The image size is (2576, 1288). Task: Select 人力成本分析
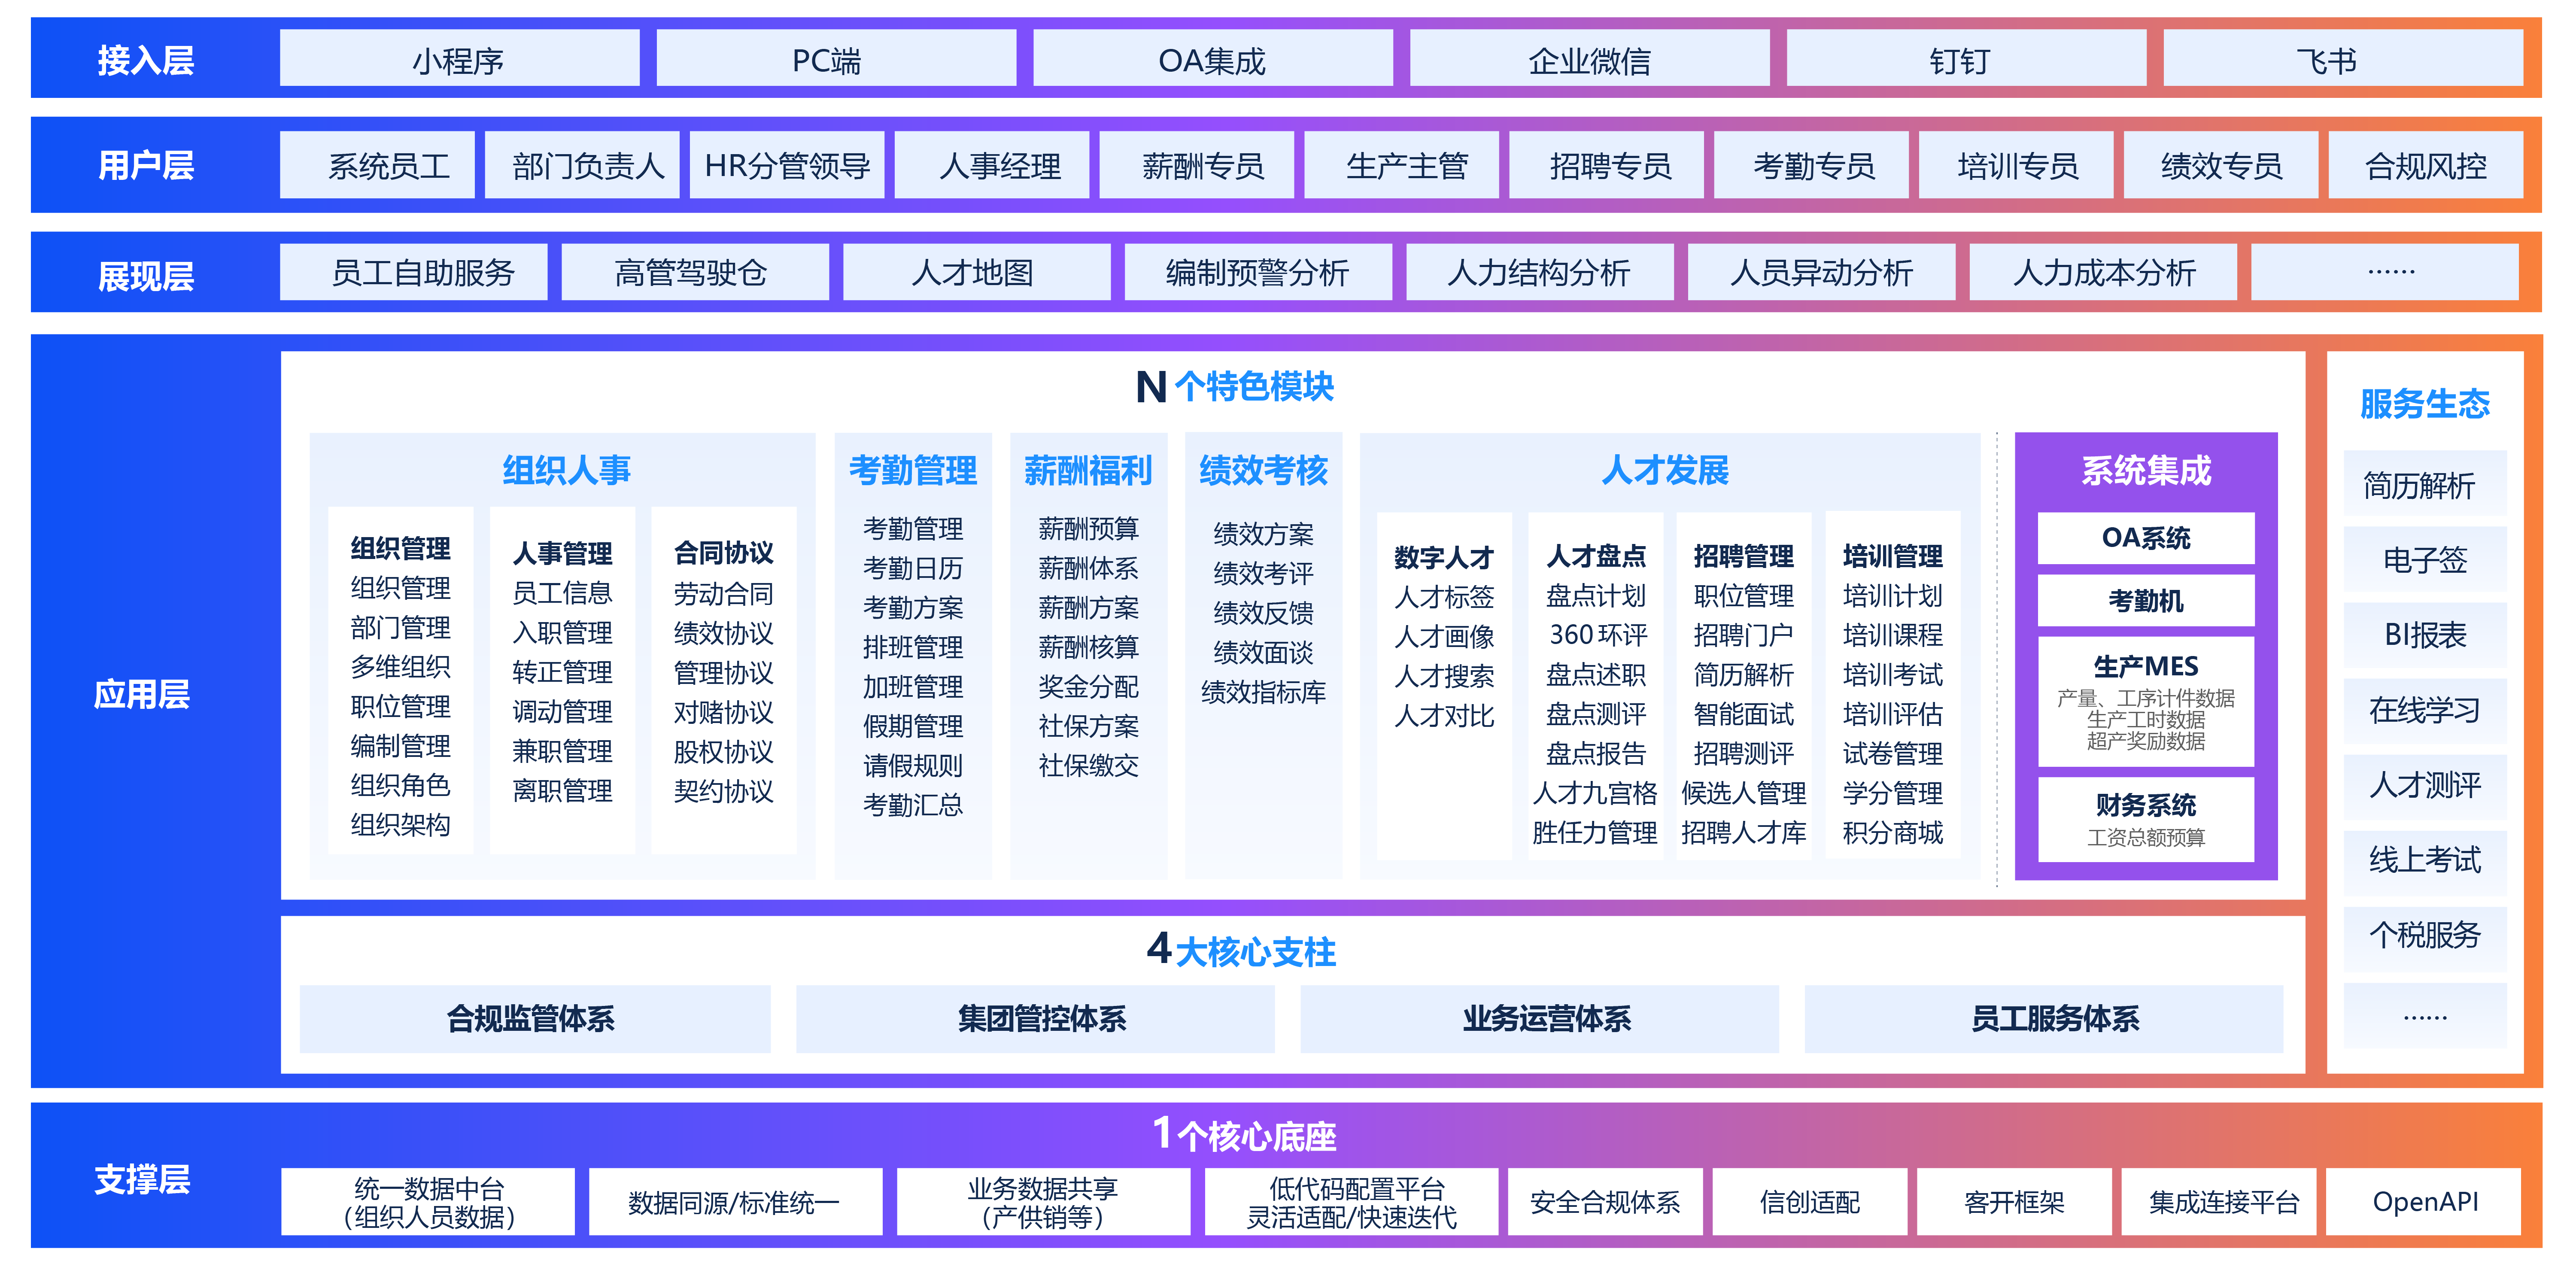pyautogui.click(x=2103, y=272)
